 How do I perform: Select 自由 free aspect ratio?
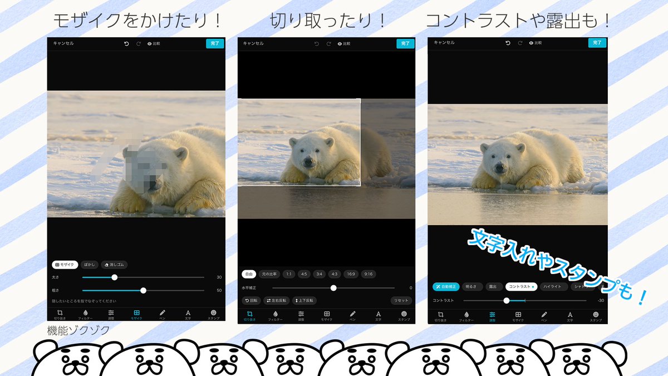pos(249,274)
